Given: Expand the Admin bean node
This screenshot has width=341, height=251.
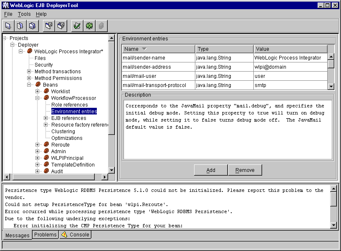Looking at the screenshot, I should [x=38, y=152].
